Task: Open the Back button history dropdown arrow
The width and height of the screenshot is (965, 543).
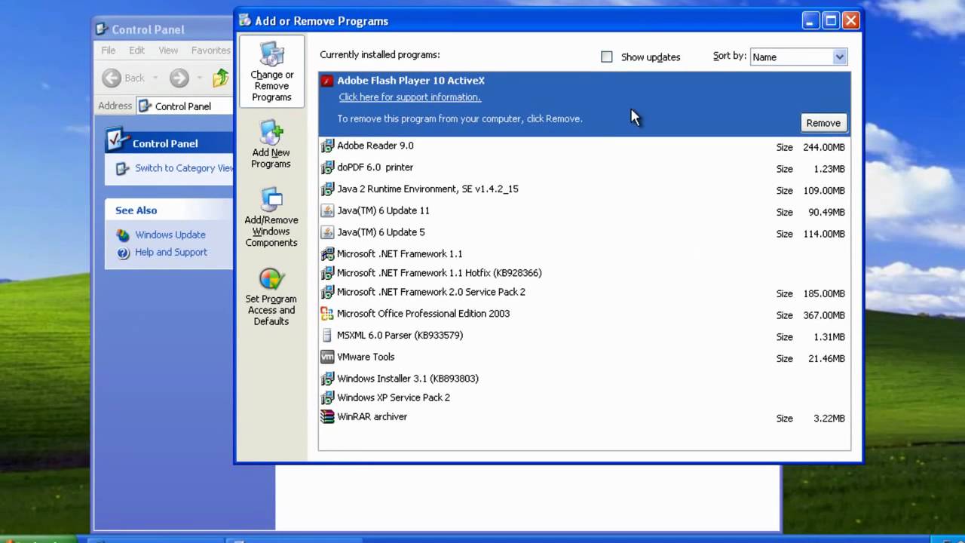Action: [155, 78]
